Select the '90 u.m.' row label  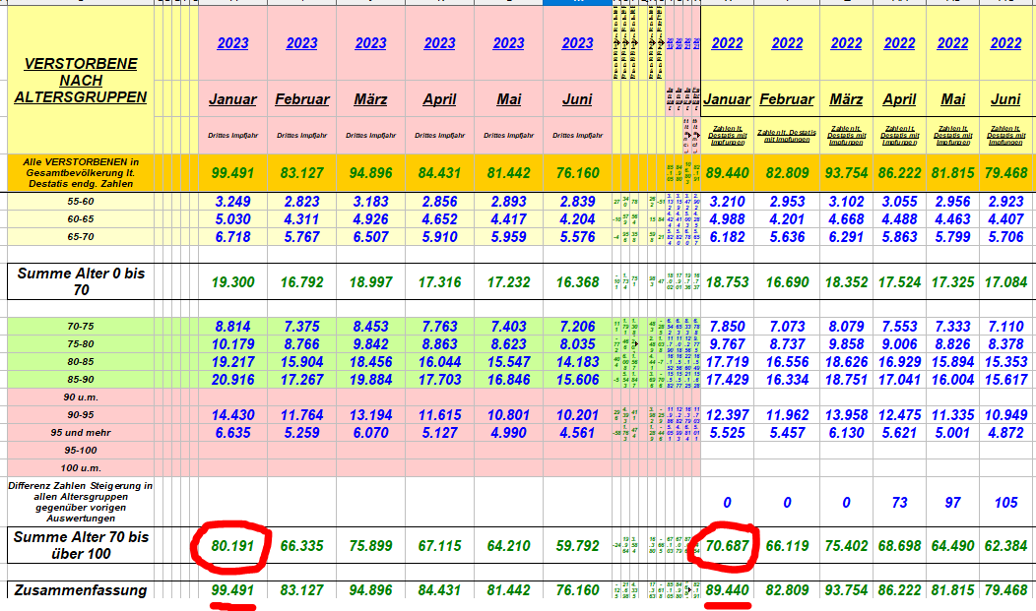point(81,397)
